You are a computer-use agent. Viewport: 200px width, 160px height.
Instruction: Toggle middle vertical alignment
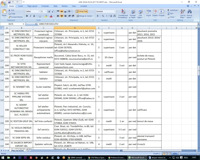(x=62, y=12)
